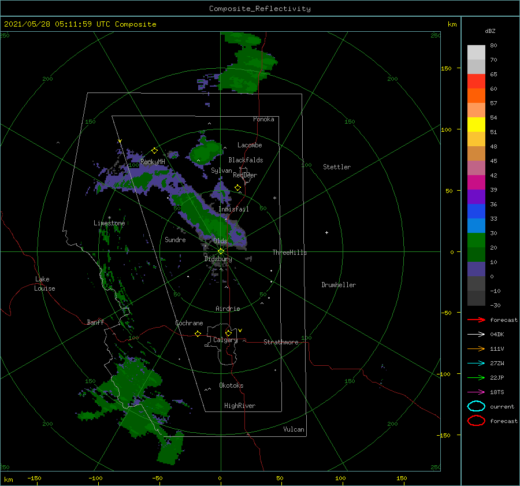
Task: Click the Didsbury label
Action: click(218, 259)
